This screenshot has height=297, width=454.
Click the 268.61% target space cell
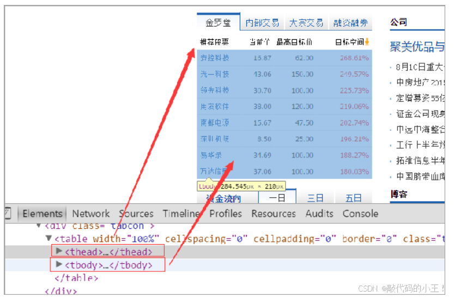pos(354,58)
